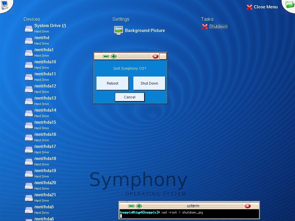Click the Background Picture monitor icon
The height and width of the screenshot is (221, 295).
[118, 31]
